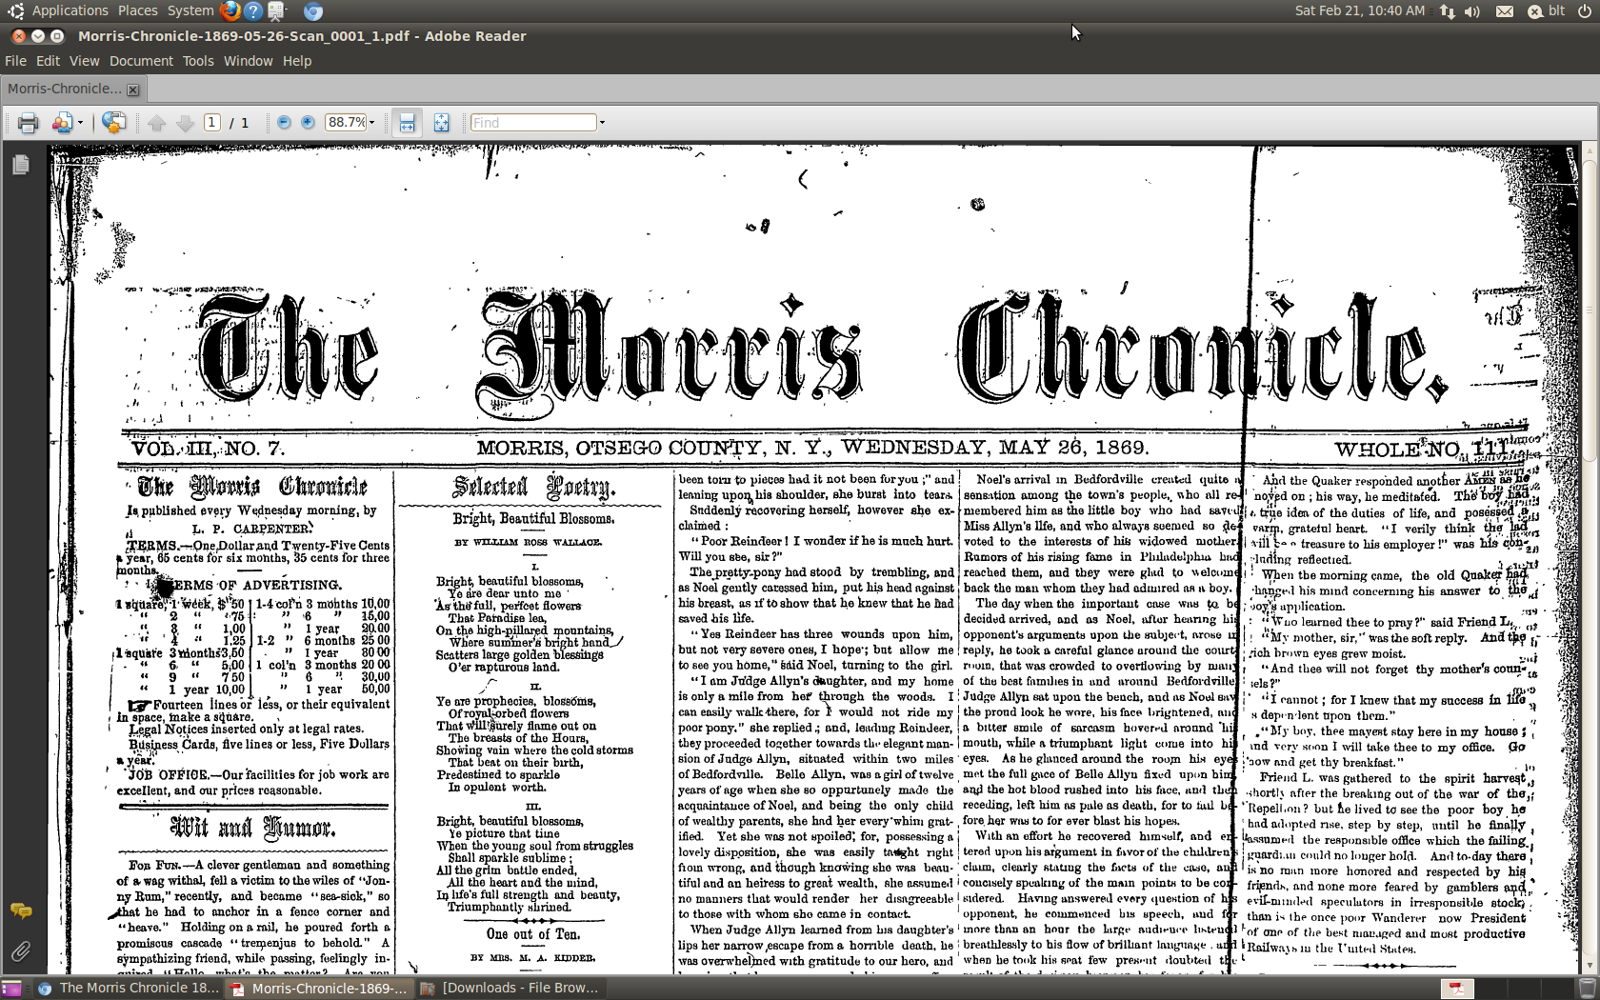Open the zoom level dropdown arrow
This screenshot has width=1600, height=1000.
click(371, 123)
